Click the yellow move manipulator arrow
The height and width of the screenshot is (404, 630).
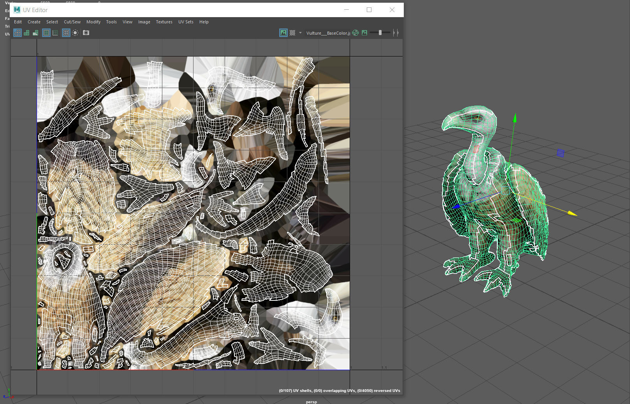[x=572, y=213]
